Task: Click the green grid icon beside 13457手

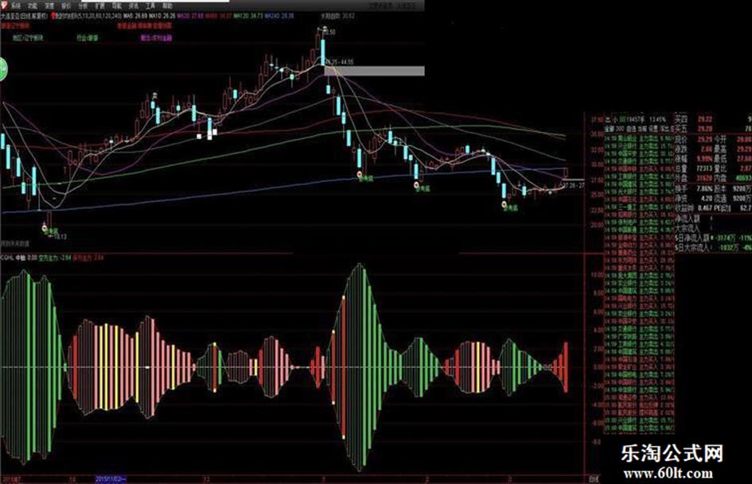Action: 622,119
